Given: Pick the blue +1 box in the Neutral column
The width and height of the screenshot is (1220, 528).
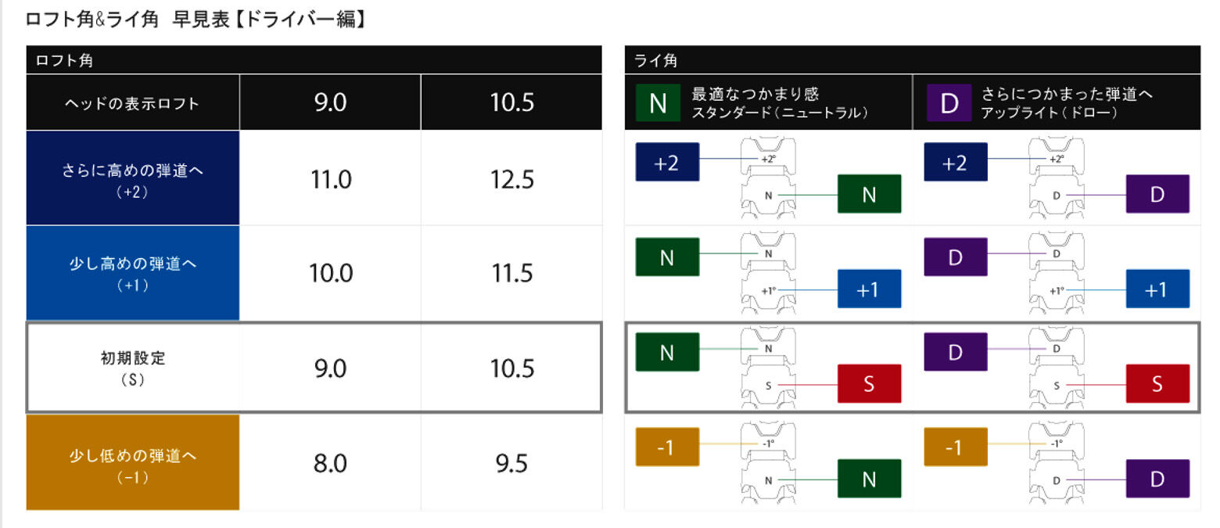Looking at the screenshot, I should [870, 289].
